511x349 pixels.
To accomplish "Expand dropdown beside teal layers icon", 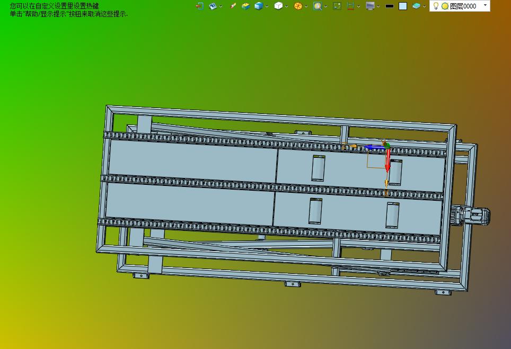I will point(424,6).
